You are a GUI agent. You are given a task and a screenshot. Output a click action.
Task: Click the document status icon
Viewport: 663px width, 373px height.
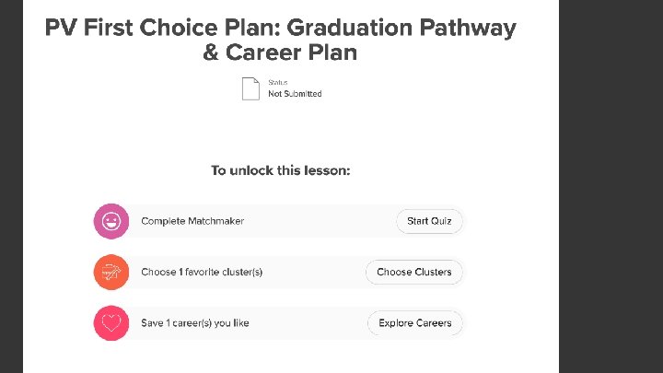pos(250,88)
